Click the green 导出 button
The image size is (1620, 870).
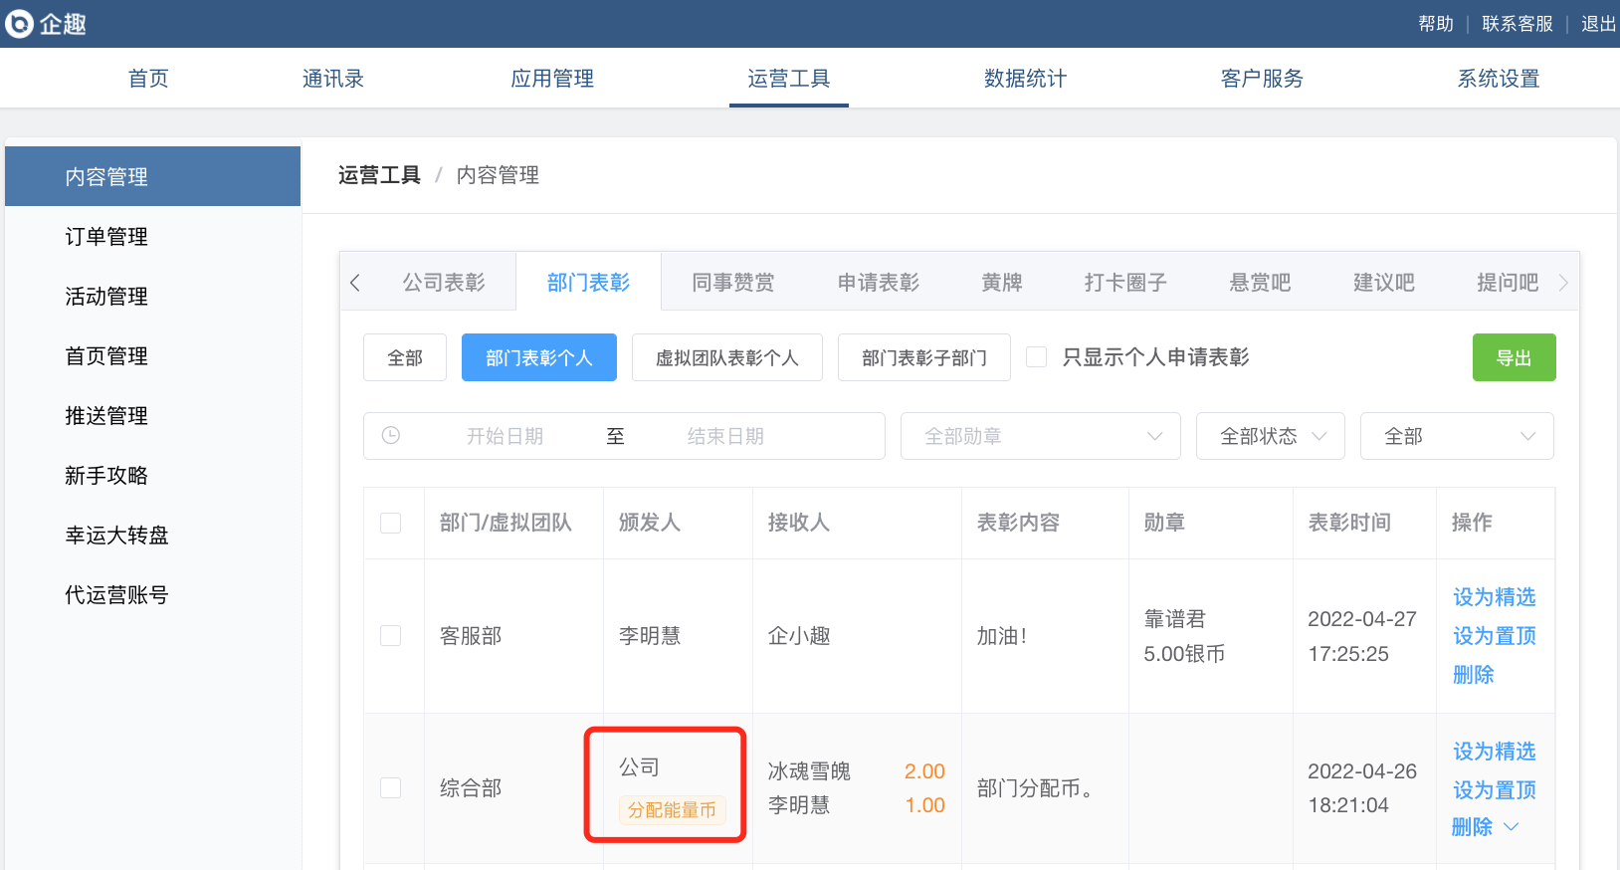coord(1515,357)
